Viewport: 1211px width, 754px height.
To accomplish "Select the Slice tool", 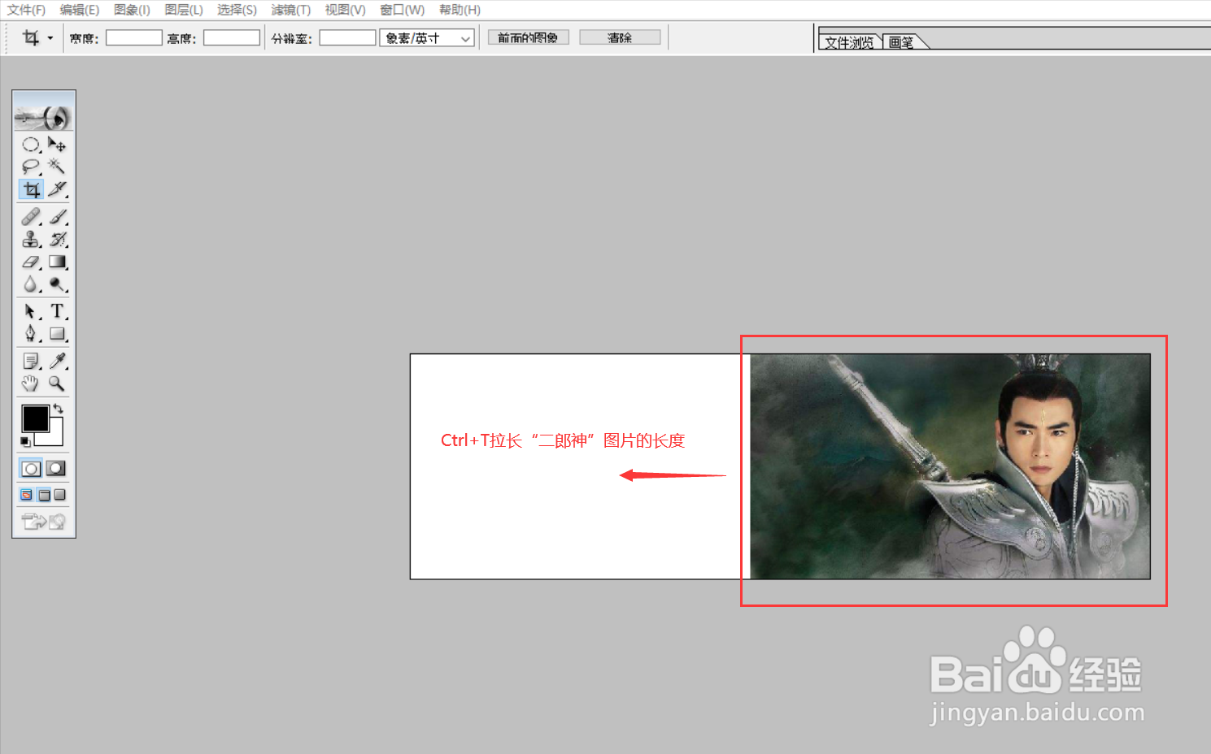I will click(57, 189).
